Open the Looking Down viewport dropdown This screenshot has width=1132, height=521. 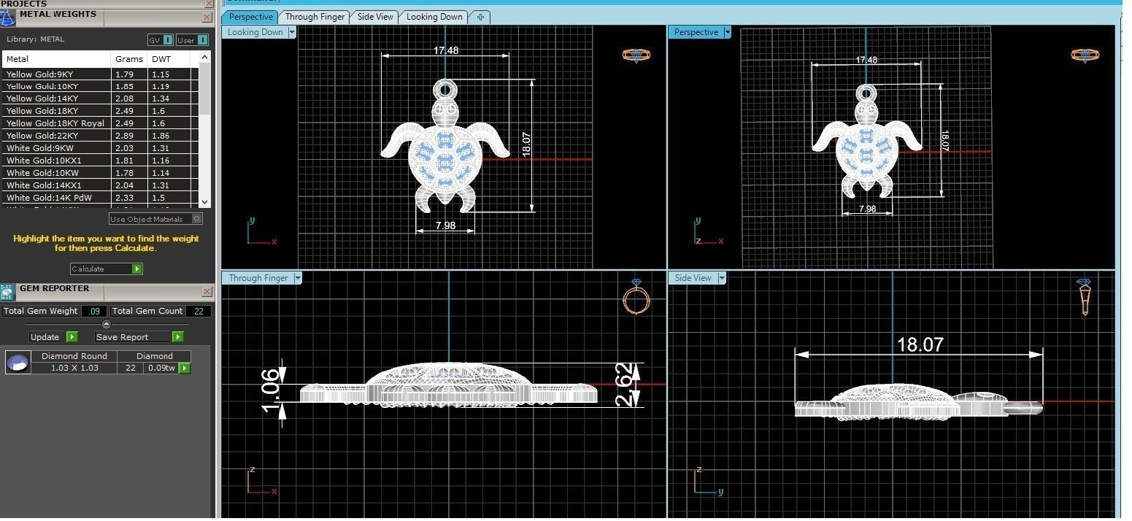point(292,32)
